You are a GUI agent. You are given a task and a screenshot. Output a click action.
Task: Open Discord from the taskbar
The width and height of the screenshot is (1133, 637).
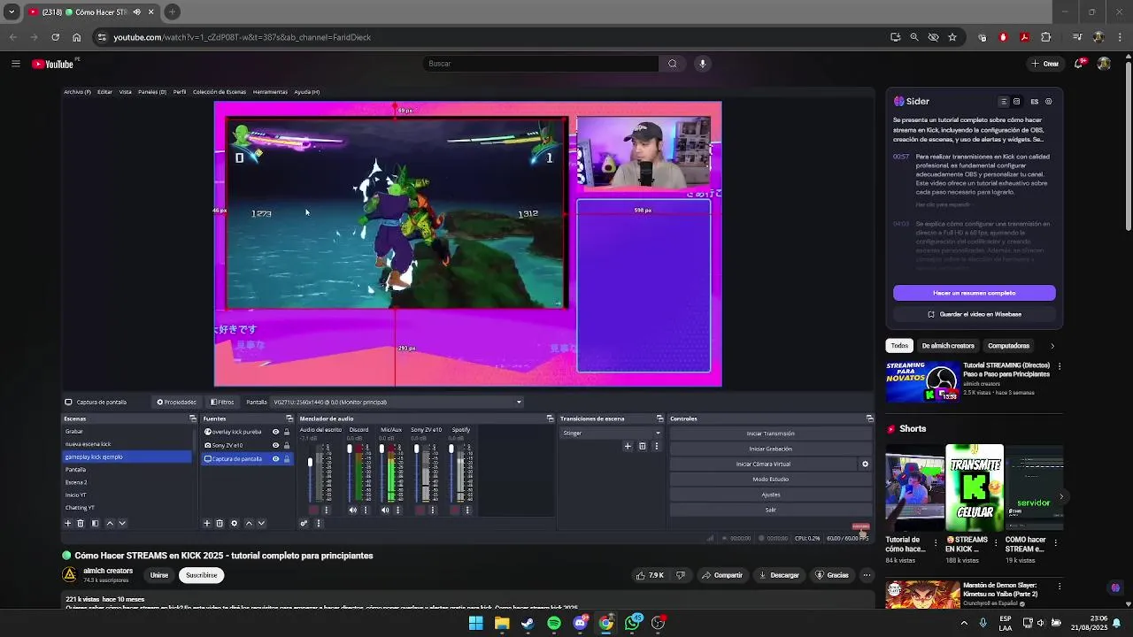click(x=580, y=623)
